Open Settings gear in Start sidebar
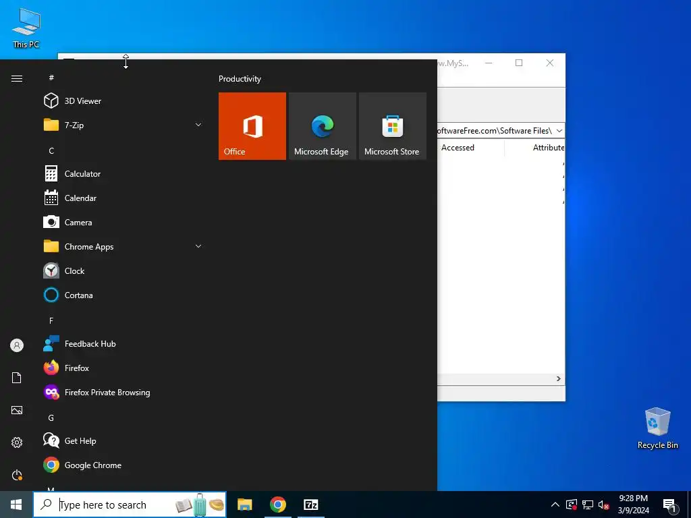 click(17, 442)
